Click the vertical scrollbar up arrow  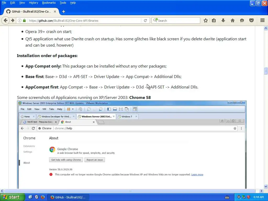pyautogui.click(x=266, y=28)
